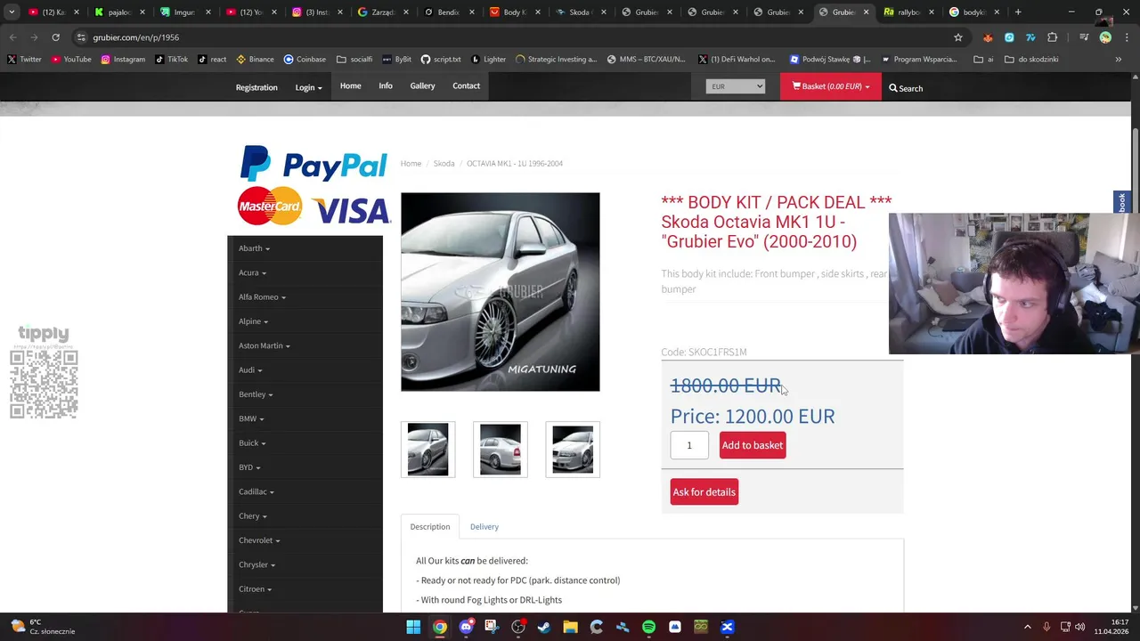1140x641 pixels.
Task: Open the EUR currency dropdown
Action: tap(736, 86)
